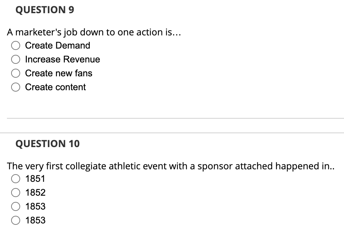
Task: Click the Question 10 prompt text
Action: pyautogui.click(x=170, y=166)
